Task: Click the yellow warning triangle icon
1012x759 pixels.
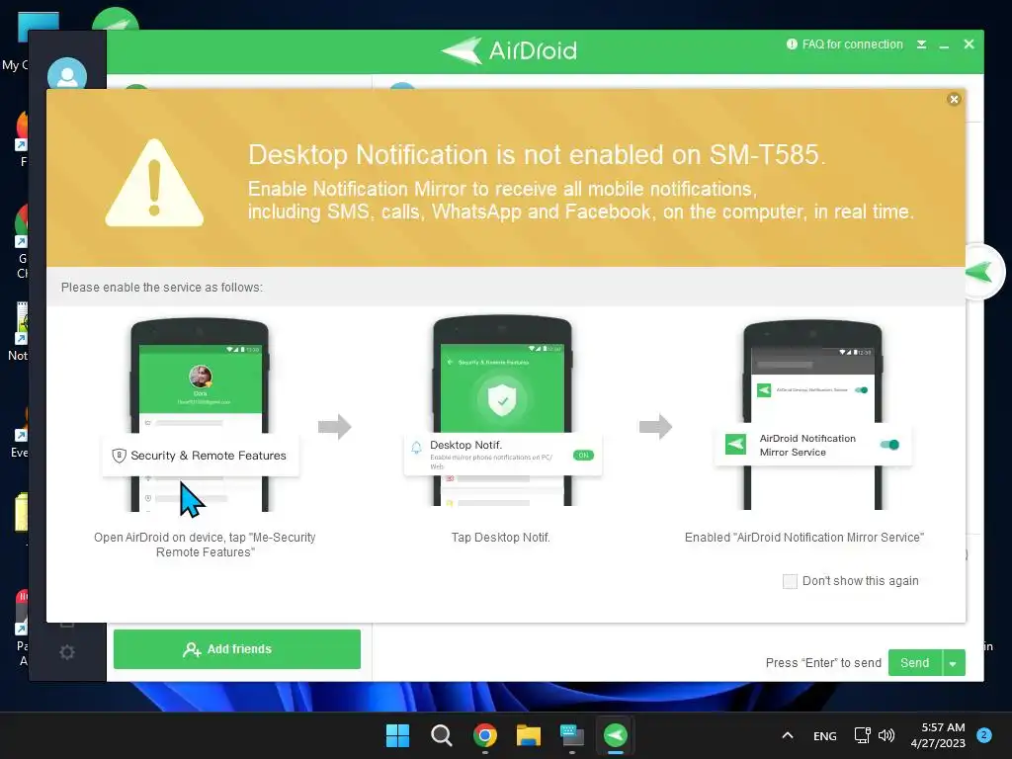Action: pyautogui.click(x=154, y=183)
